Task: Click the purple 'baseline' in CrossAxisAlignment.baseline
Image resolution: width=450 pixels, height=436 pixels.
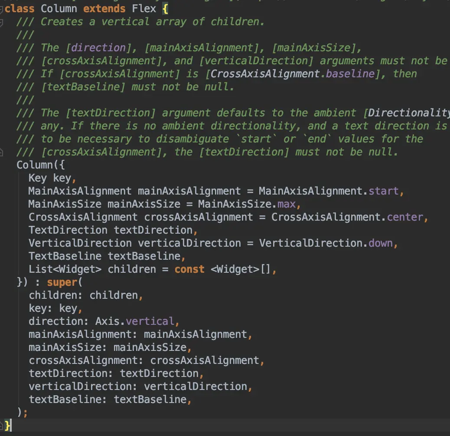Action: coord(350,74)
